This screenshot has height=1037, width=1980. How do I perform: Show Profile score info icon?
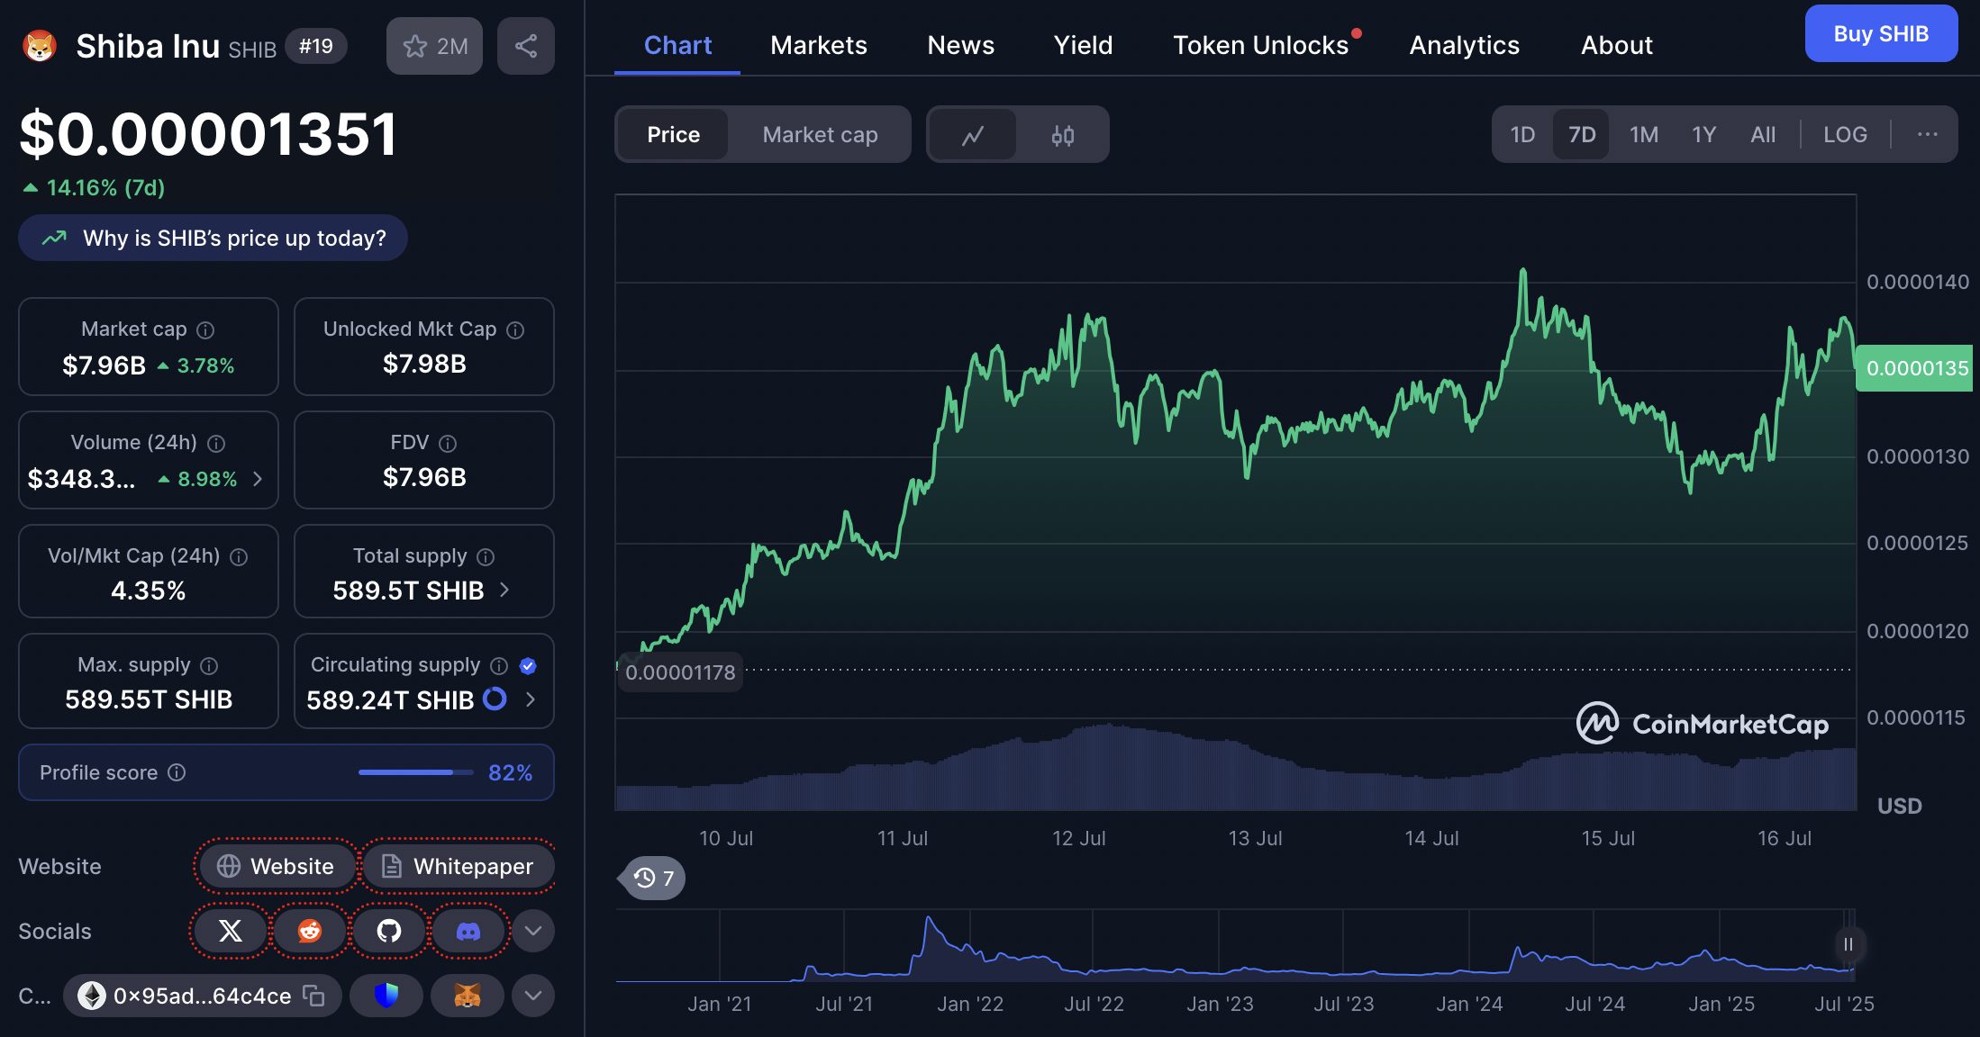tap(177, 772)
